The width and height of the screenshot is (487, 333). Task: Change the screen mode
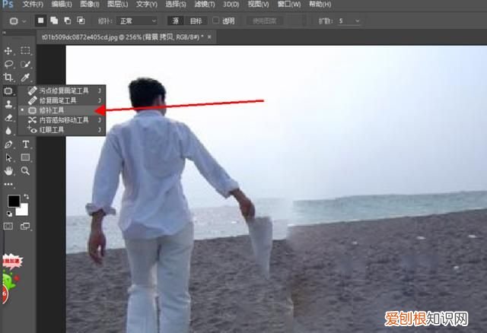(25, 227)
